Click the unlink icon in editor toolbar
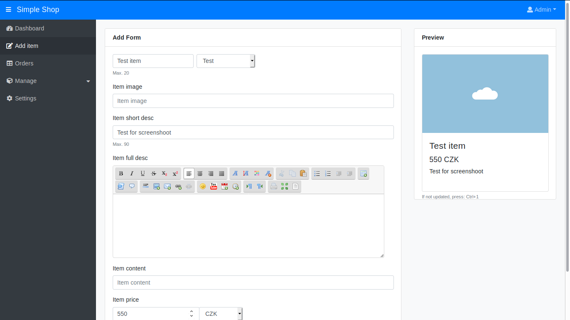This screenshot has height=320, width=570. (189, 186)
